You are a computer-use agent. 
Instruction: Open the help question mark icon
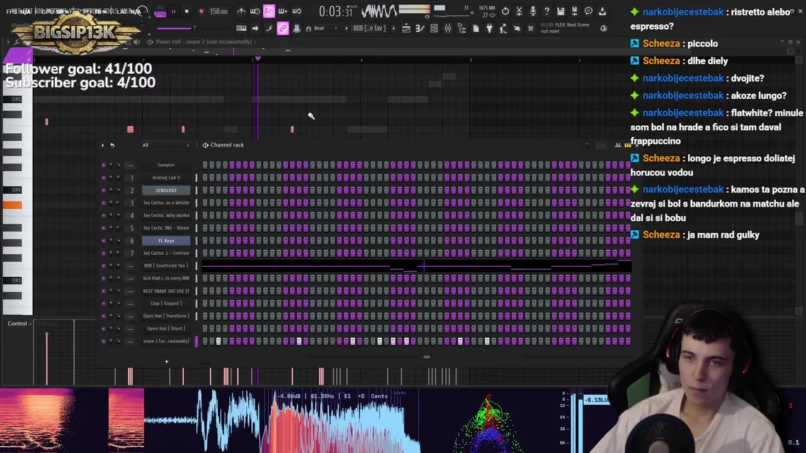point(547,11)
